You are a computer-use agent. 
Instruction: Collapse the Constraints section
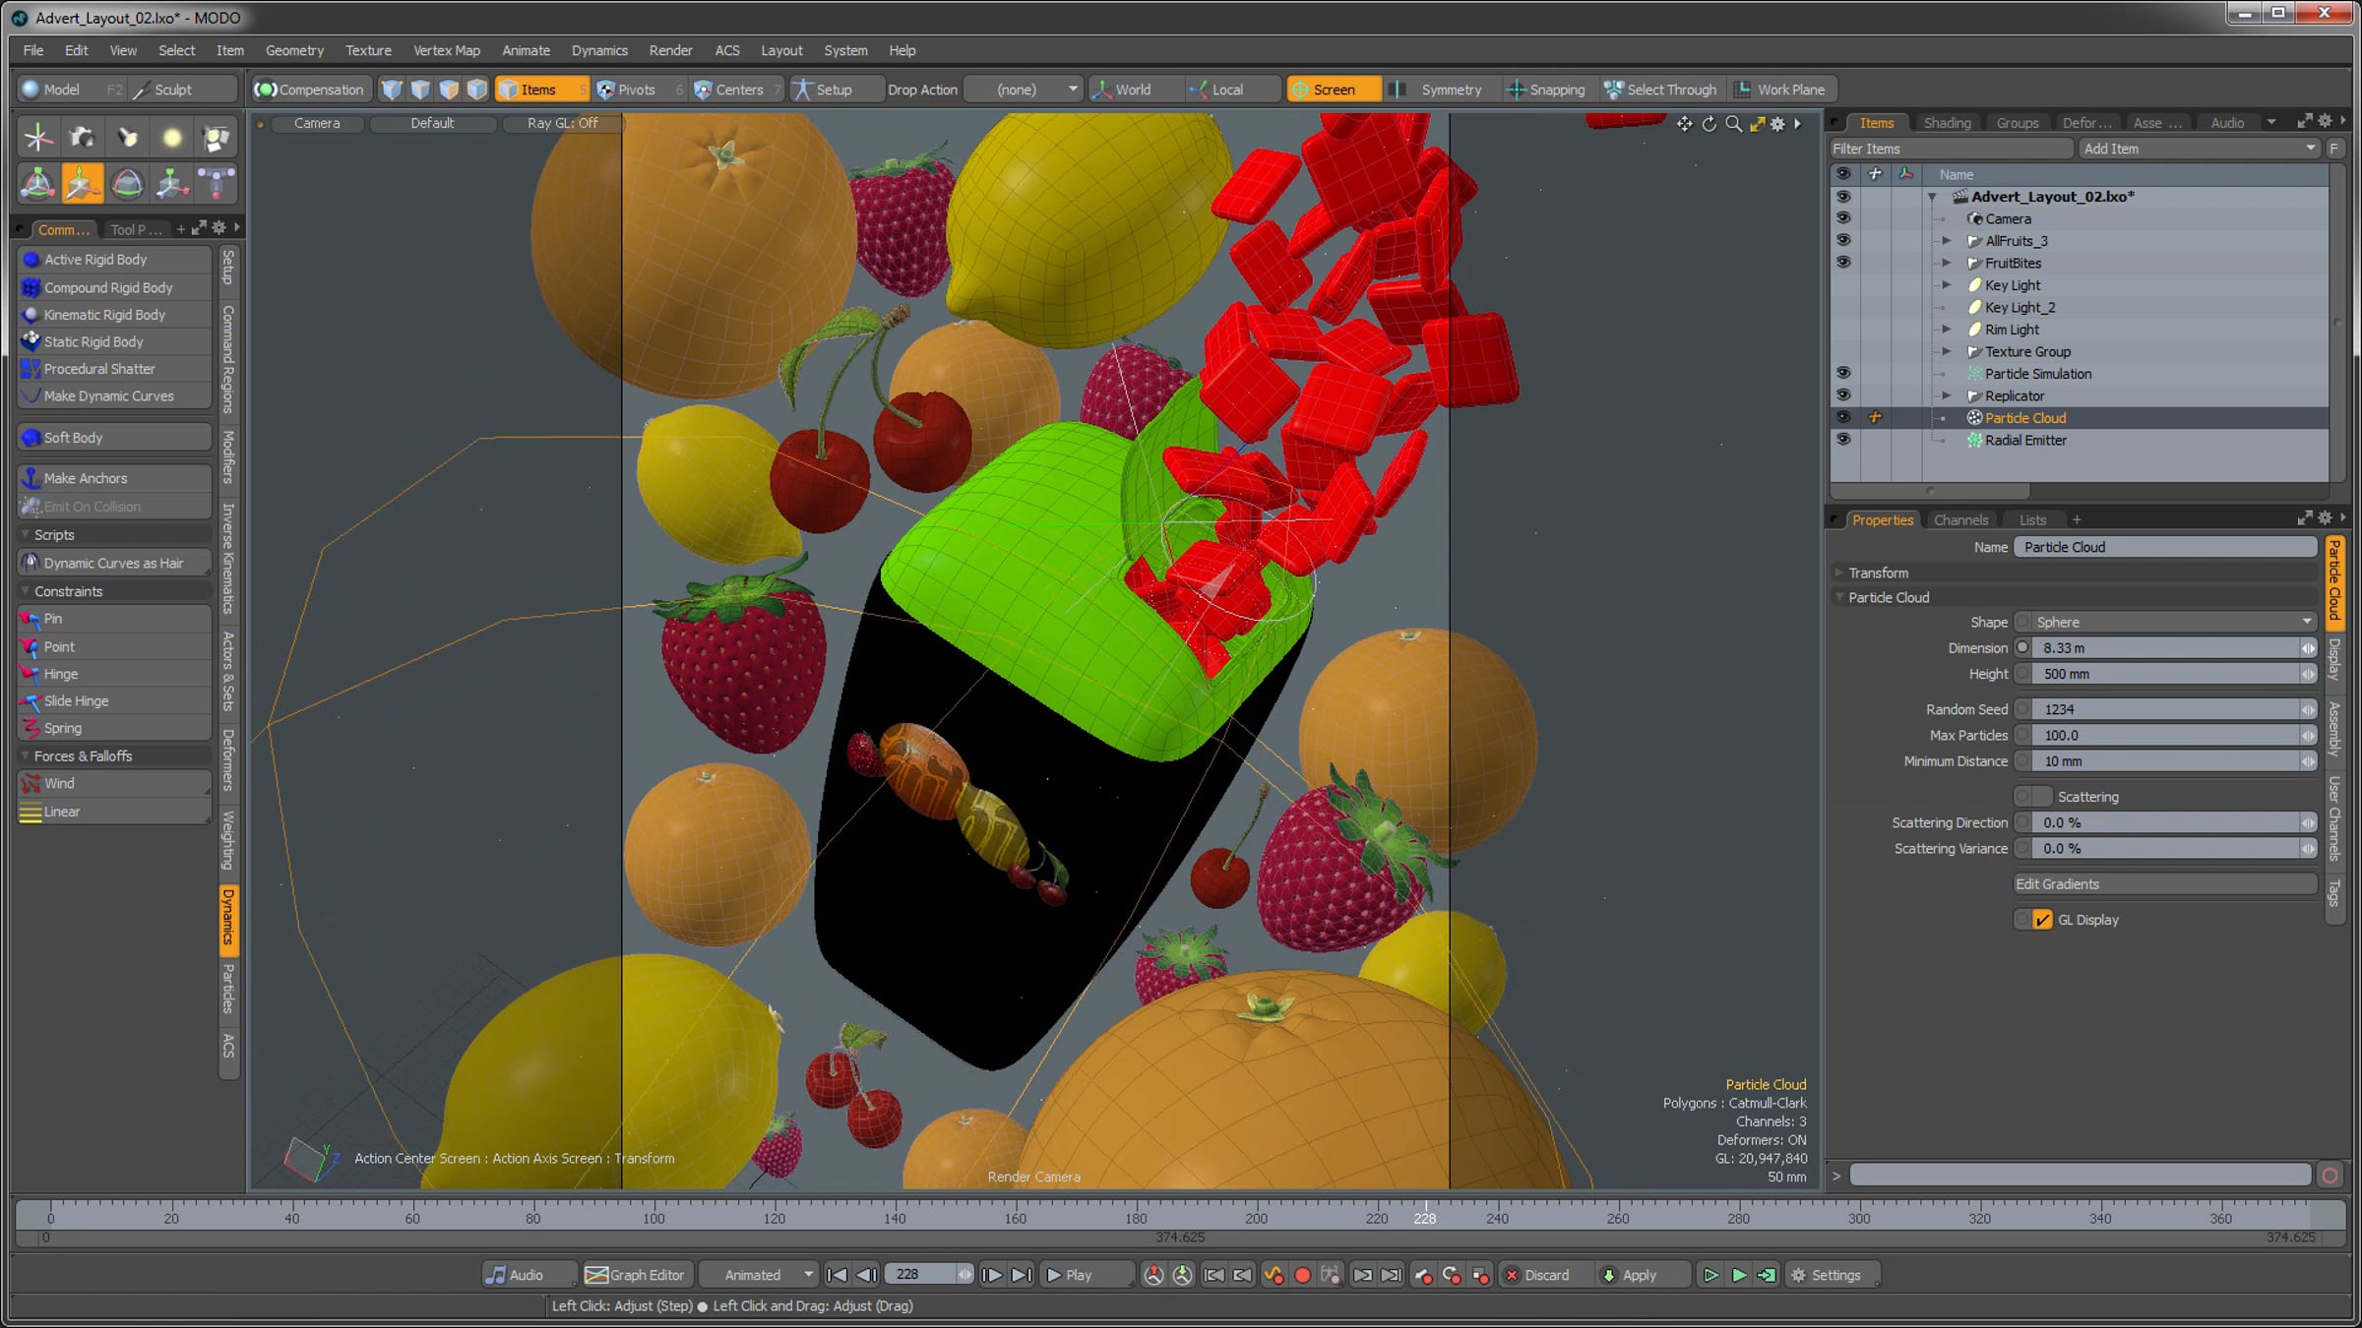click(25, 591)
